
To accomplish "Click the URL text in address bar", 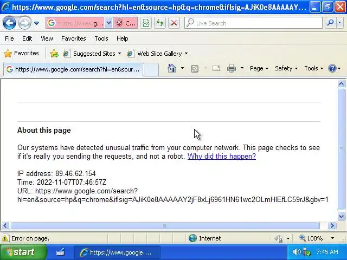I will tap(81, 23).
